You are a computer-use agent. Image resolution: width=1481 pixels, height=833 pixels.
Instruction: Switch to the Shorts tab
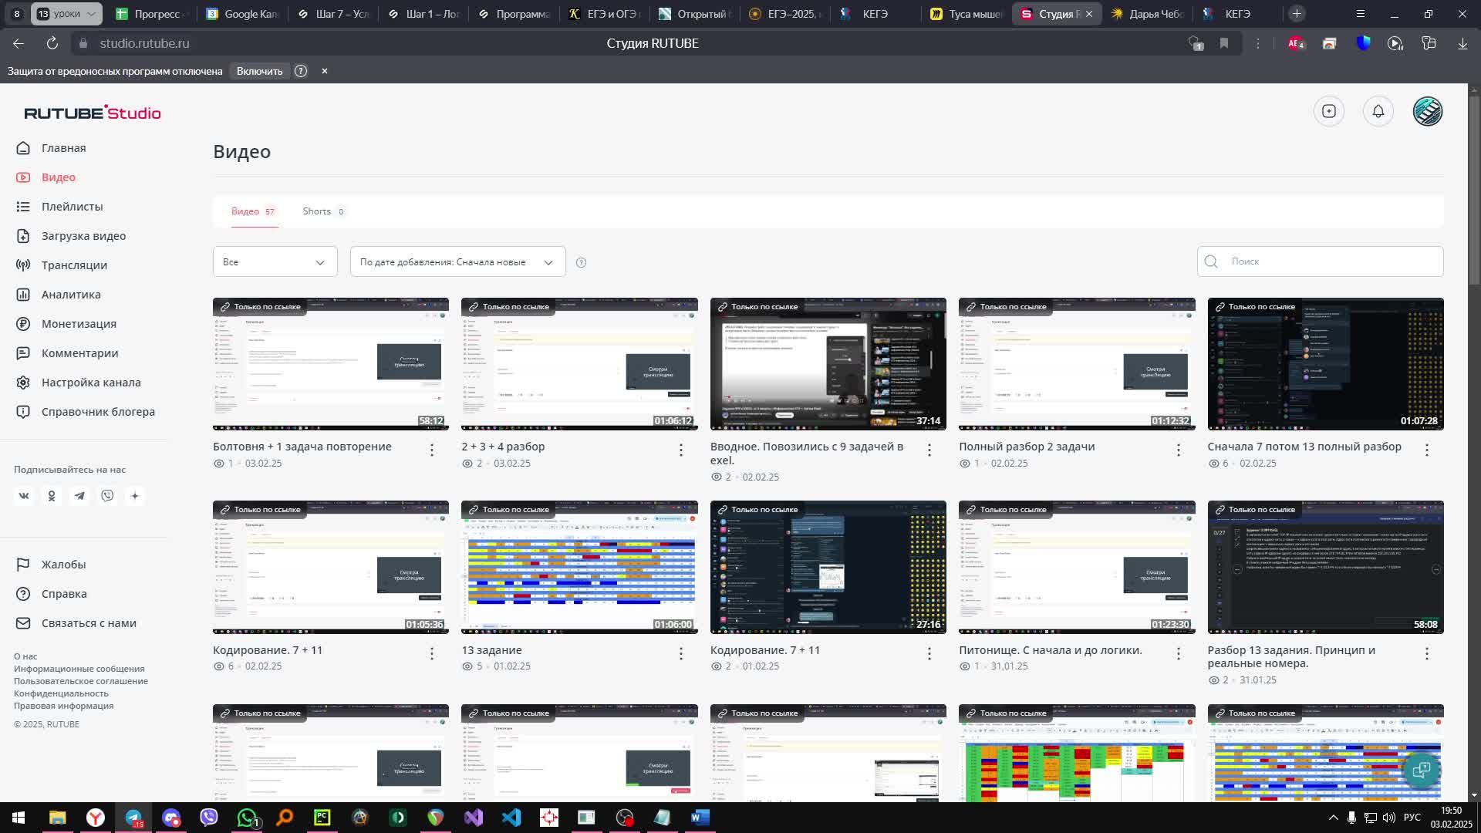[323, 211]
